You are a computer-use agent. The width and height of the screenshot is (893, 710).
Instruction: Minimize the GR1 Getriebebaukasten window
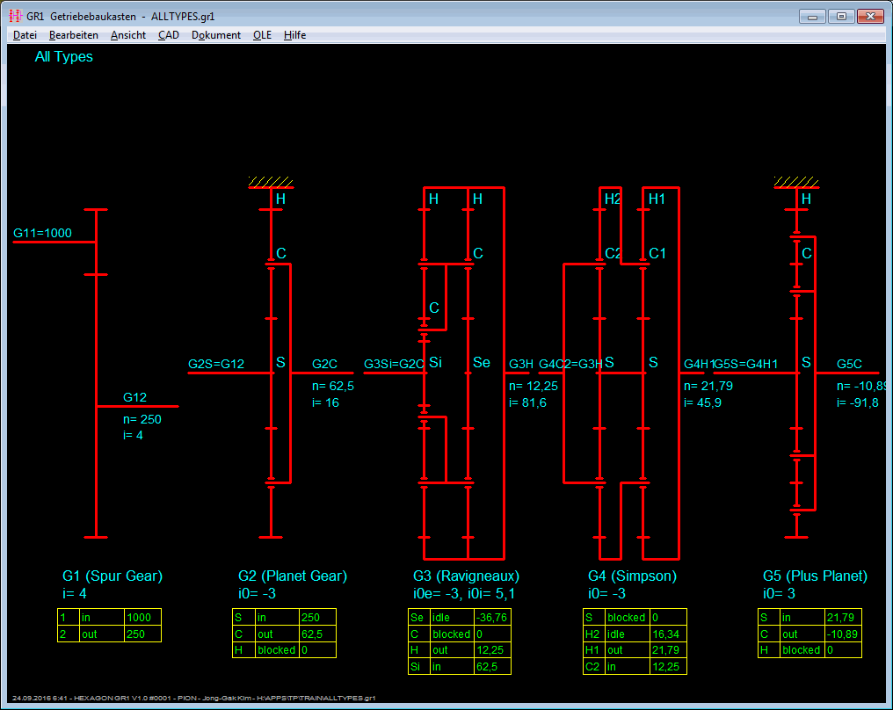coord(812,16)
